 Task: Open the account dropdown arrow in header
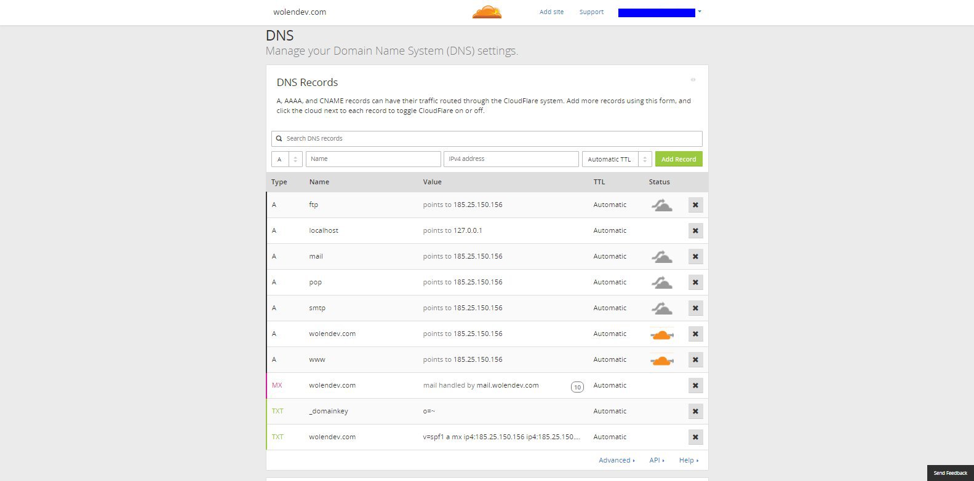point(700,12)
